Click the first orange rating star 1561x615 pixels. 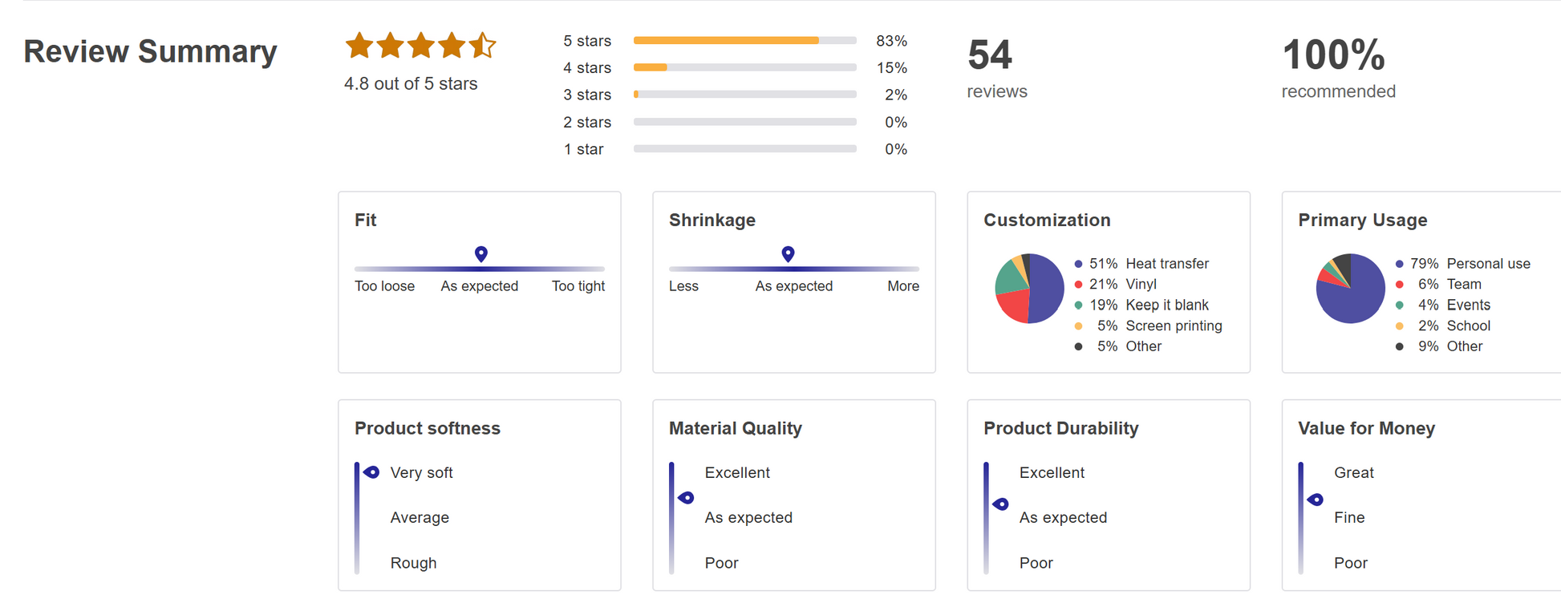359,46
